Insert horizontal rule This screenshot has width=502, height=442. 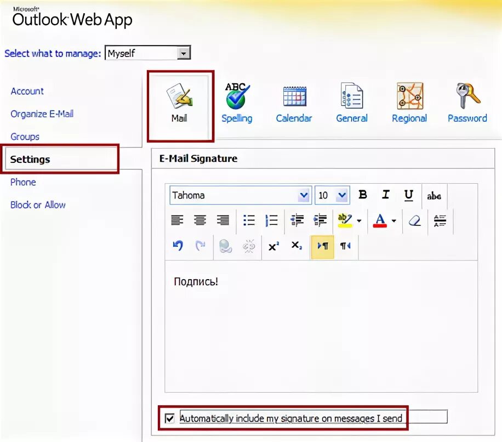tap(440, 220)
